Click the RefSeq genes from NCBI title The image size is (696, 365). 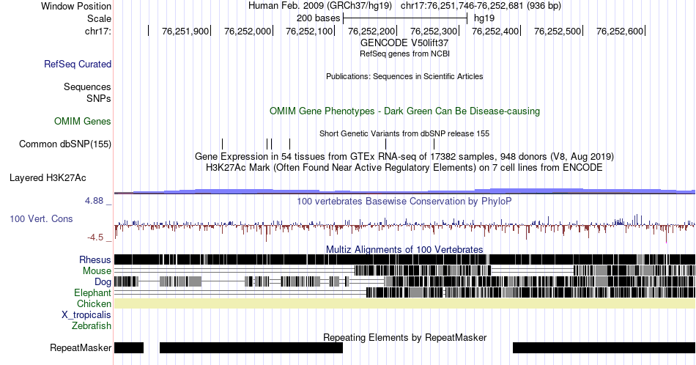pyautogui.click(x=404, y=54)
